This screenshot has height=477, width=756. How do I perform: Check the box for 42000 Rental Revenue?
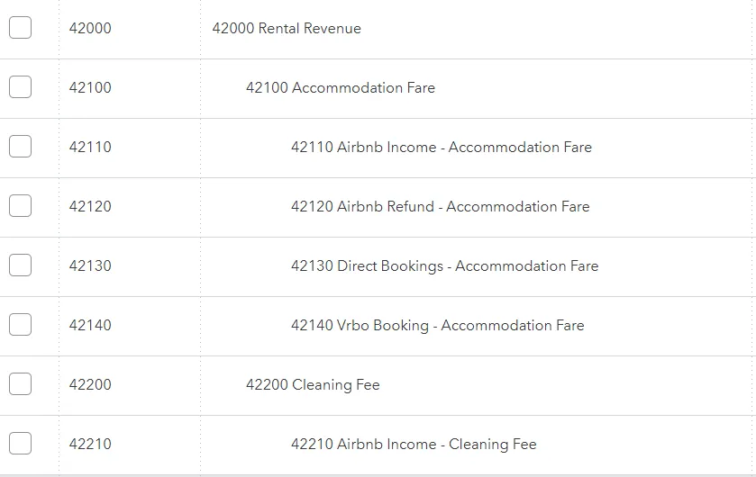coord(20,28)
